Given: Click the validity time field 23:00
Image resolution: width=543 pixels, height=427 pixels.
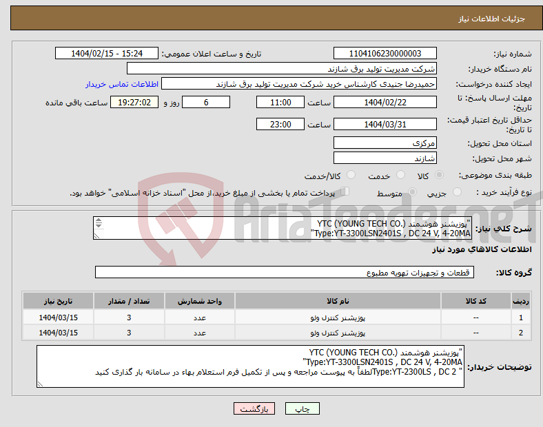Looking at the screenshot, I should point(280,124).
